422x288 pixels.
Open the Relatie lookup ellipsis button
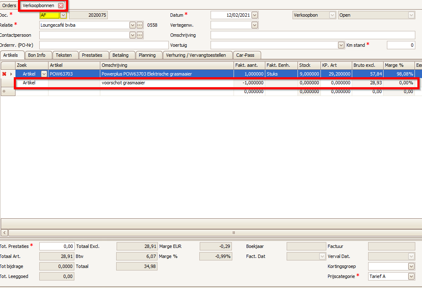(140, 25)
